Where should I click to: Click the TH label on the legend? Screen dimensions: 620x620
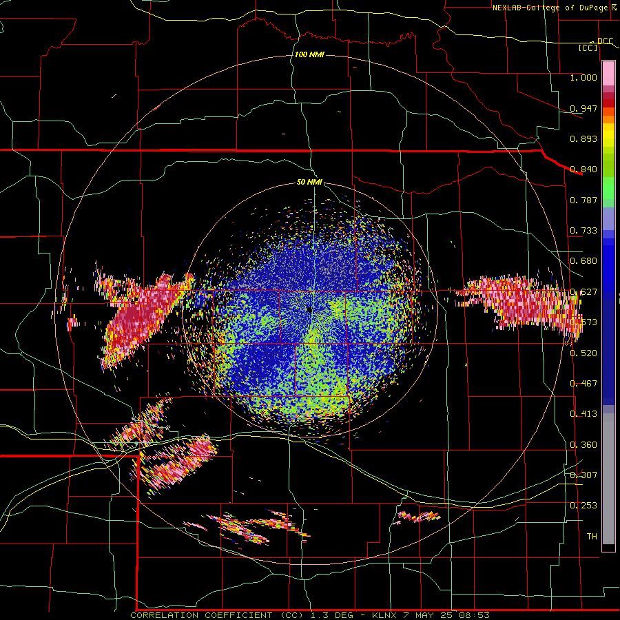pos(592,537)
